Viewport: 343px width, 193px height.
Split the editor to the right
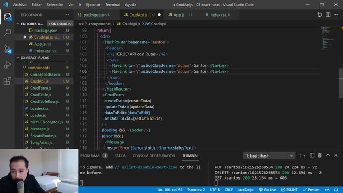coord(328,14)
